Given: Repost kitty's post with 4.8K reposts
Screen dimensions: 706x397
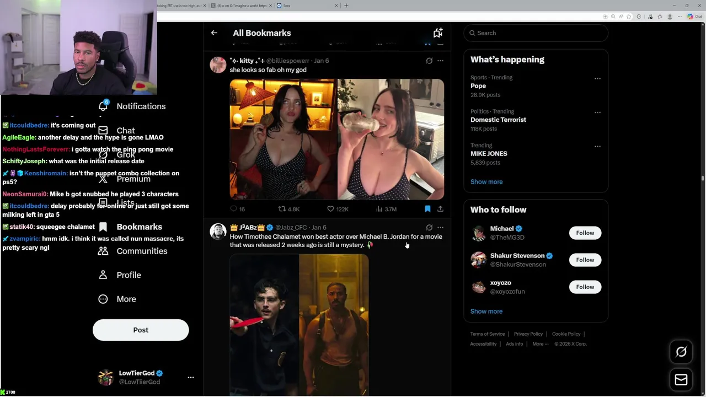Looking at the screenshot, I should [289, 209].
